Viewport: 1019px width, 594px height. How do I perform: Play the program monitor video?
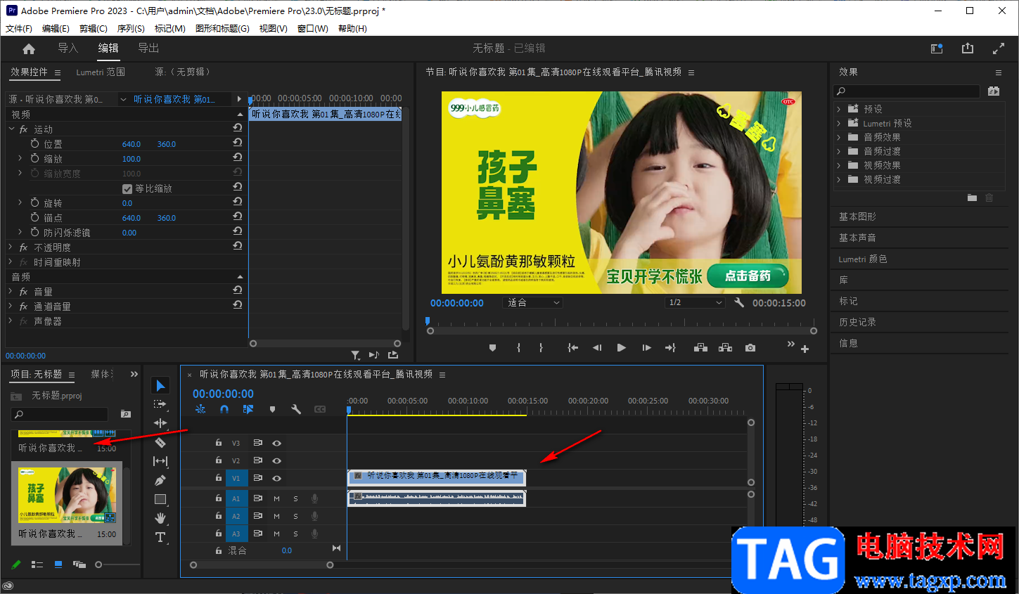pos(621,348)
